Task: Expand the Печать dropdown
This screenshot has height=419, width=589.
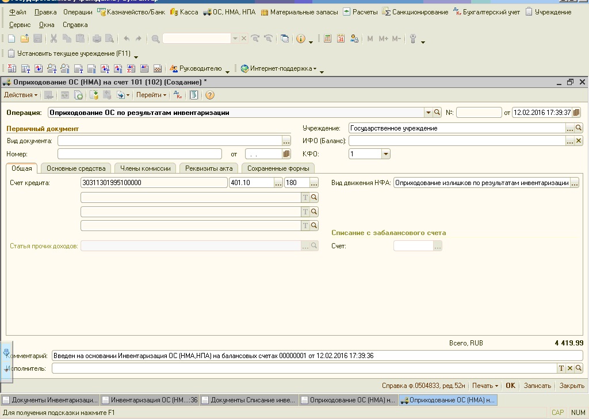Action: click(485, 386)
